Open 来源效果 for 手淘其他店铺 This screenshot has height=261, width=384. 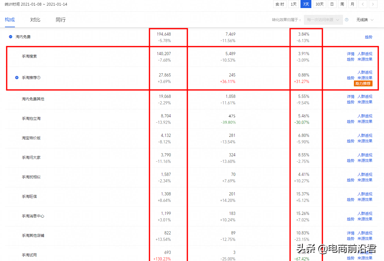pos(365,239)
